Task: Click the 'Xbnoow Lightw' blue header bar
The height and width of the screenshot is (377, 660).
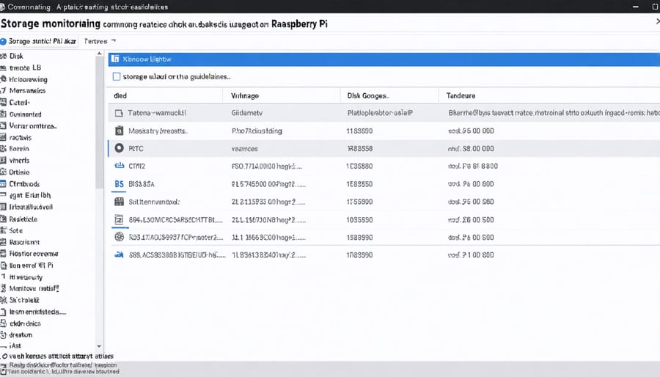Action: point(384,59)
